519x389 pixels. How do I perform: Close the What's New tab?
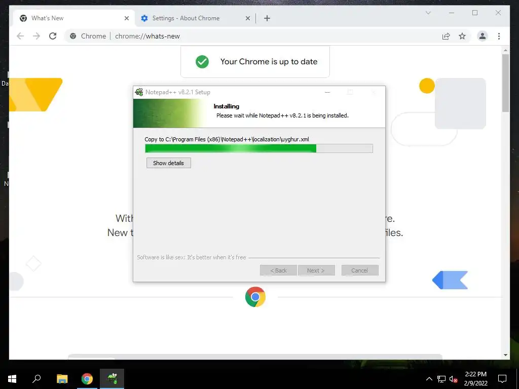(126, 18)
